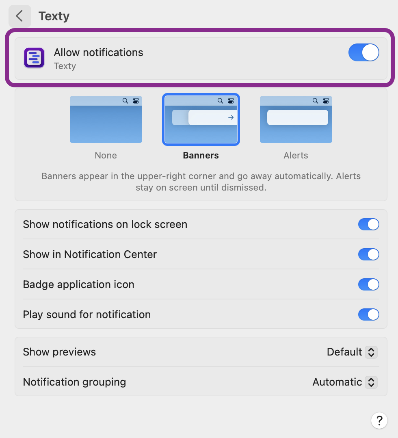The width and height of the screenshot is (398, 438).
Task: Click the Banners label text
Action: point(201,155)
